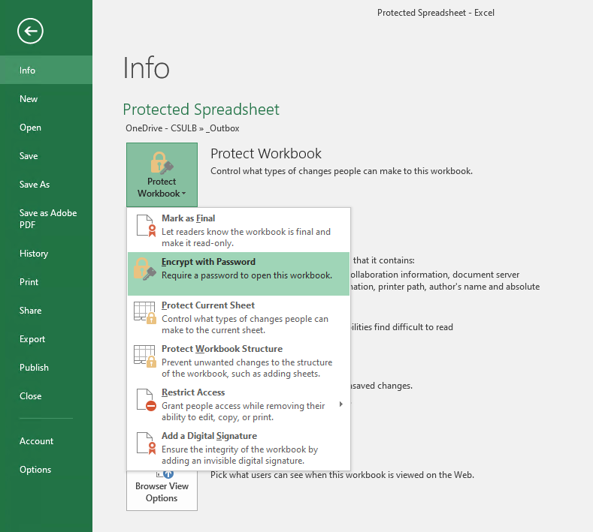
Task: Open the Protect Workbook dropdown button
Action: point(162,175)
